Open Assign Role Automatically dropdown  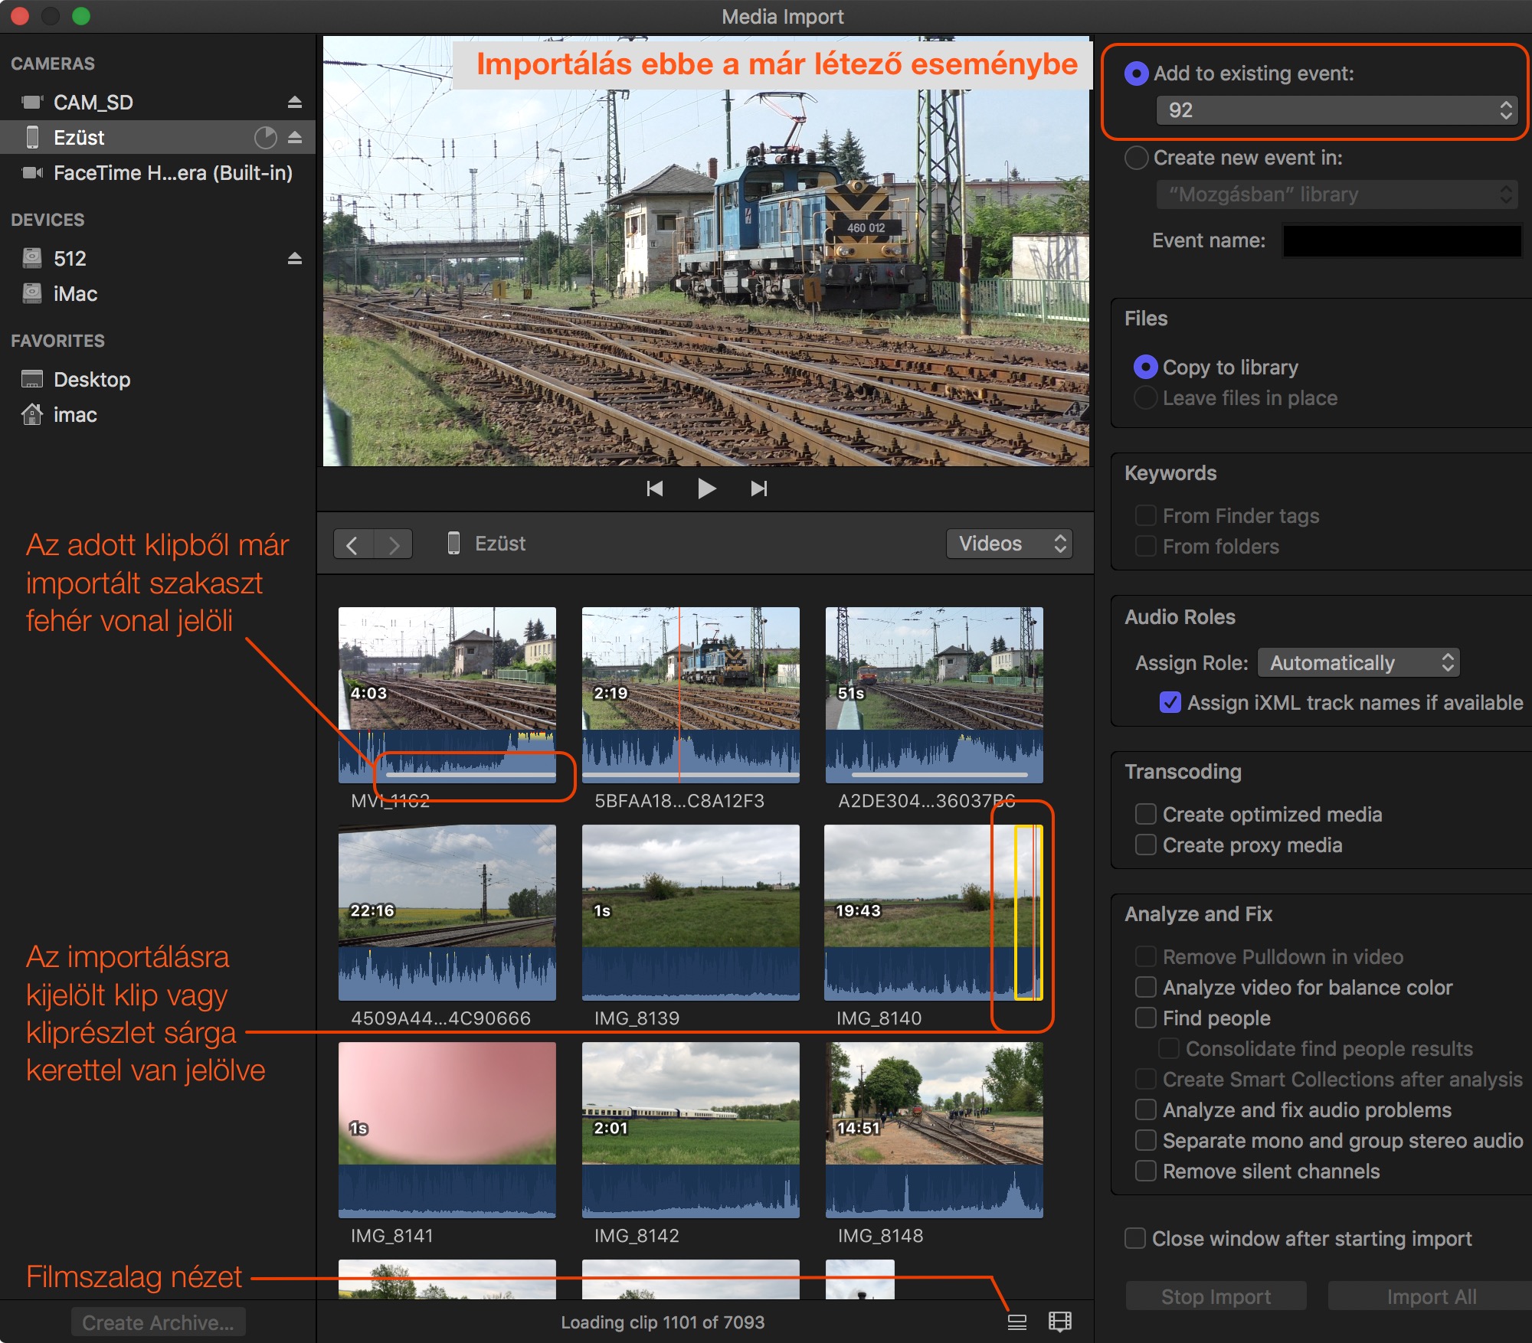(x=1359, y=663)
